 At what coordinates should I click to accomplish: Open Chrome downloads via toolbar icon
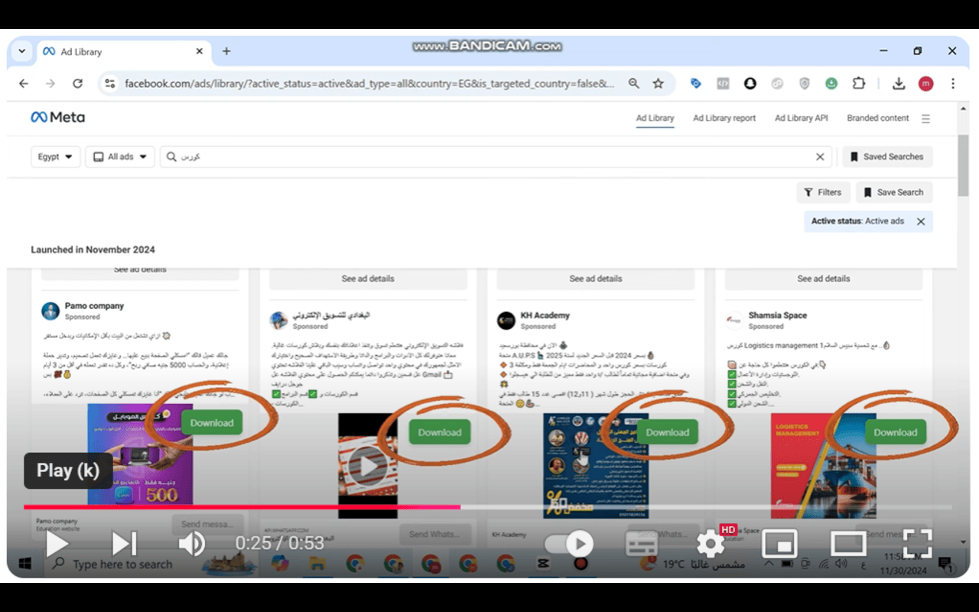tap(899, 83)
